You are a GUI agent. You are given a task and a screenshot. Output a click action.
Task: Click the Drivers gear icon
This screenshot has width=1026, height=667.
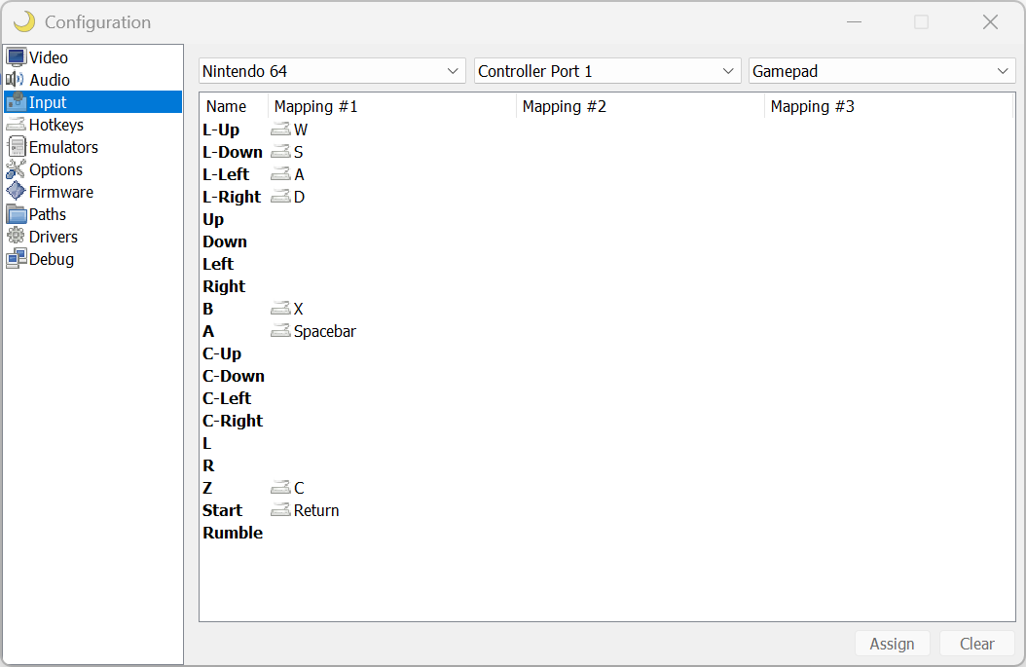(x=16, y=237)
